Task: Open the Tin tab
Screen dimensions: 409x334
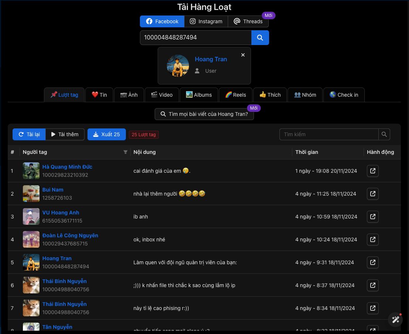Action: click(99, 95)
